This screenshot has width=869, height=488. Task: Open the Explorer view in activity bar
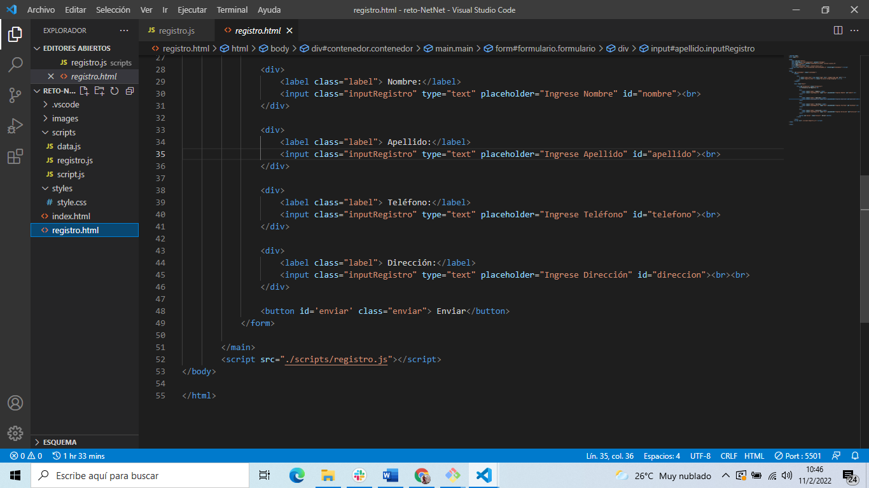15,34
